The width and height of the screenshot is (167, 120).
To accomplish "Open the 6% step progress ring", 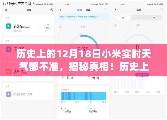I will coord(47,27).
